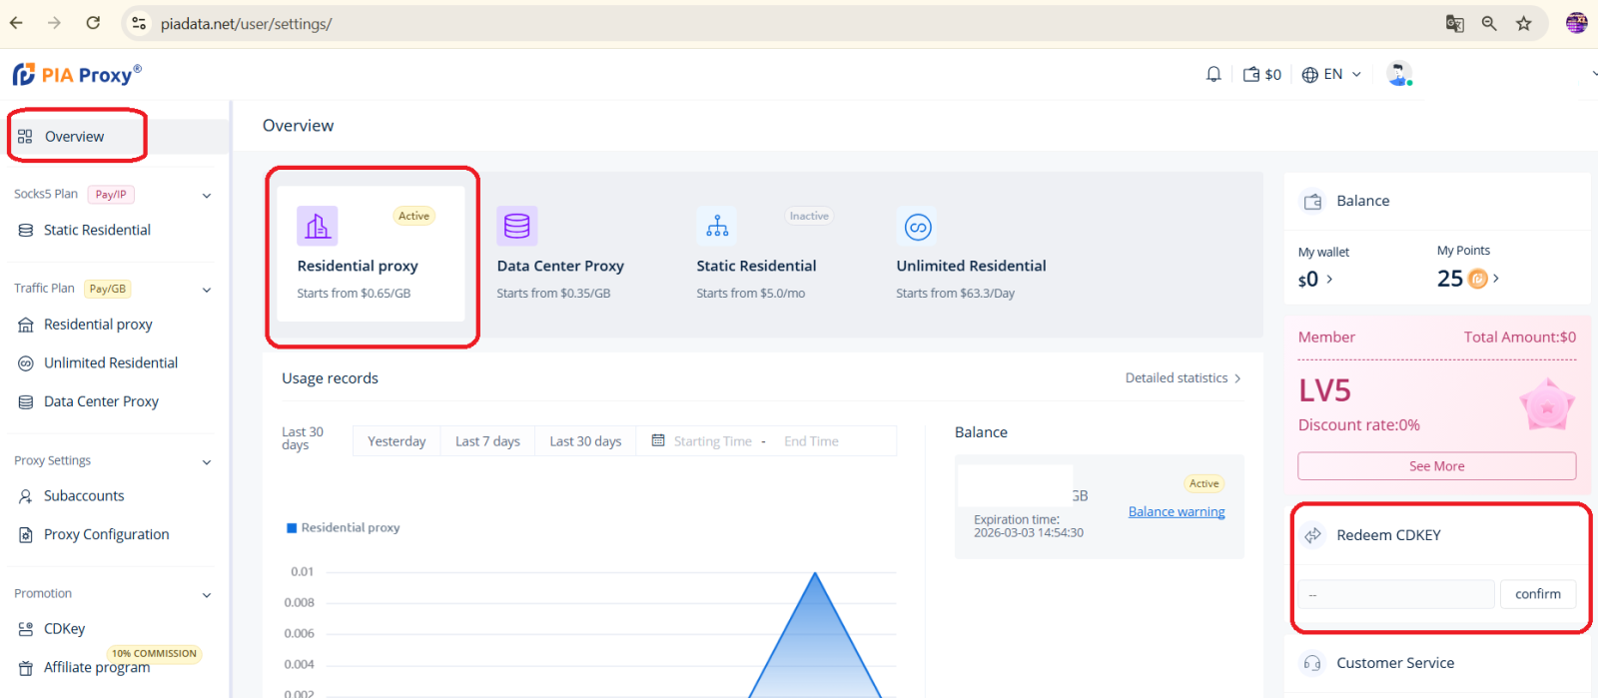Click the user avatar icon
Image resolution: width=1598 pixels, height=698 pixels.
tap(1398, 74)
